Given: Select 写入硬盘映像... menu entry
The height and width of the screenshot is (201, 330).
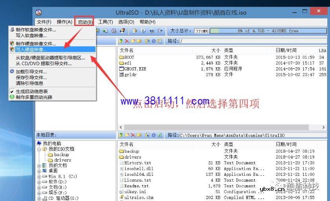Looking at the screenshot, I should pos(52,50).
